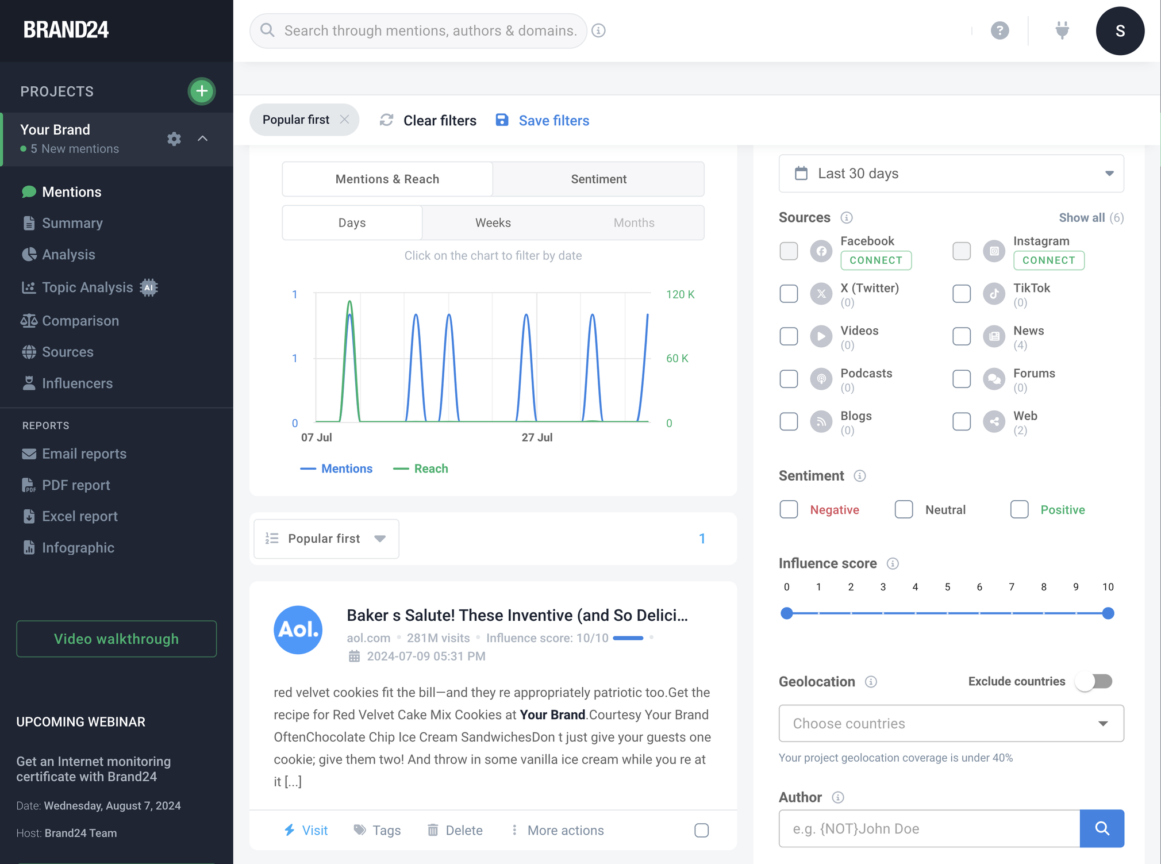Drag the Influence score slider
Viewport: 1161px width, 864px height.
[x=786, y=613]
